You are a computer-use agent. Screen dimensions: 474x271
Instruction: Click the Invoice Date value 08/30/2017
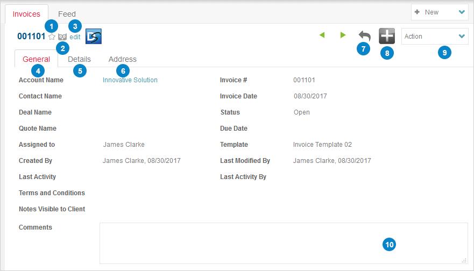pos(310,96)
